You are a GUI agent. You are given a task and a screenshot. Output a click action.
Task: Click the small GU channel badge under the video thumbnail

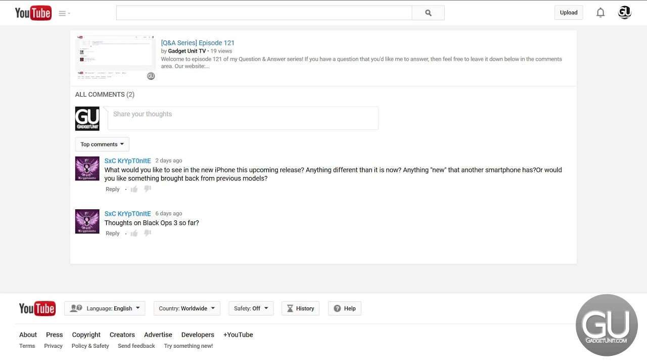point(151,76)
